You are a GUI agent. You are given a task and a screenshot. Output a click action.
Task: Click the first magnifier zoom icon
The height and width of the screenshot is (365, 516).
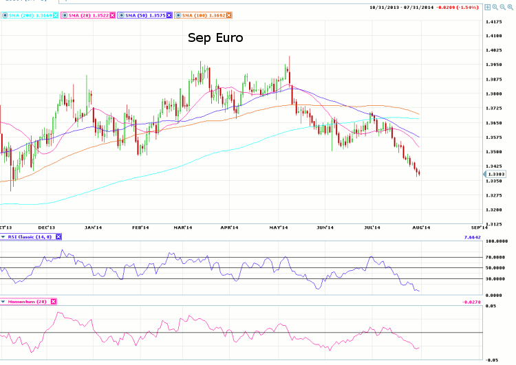coord(495,7)
